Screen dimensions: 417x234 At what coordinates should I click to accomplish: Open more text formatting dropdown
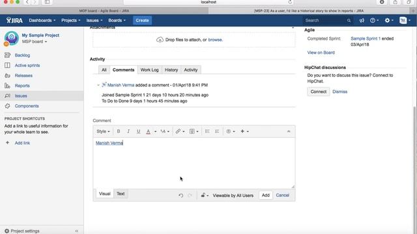[165, 131]
